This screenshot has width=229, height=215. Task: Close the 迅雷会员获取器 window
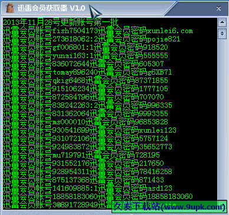point(218,8)
